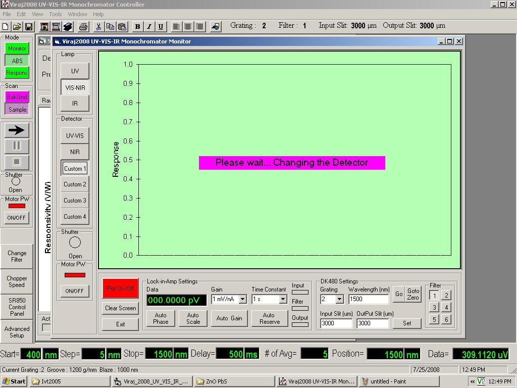Start scan with the black arrow button
This screenshot has width=517, height=388.
point(17,130)
